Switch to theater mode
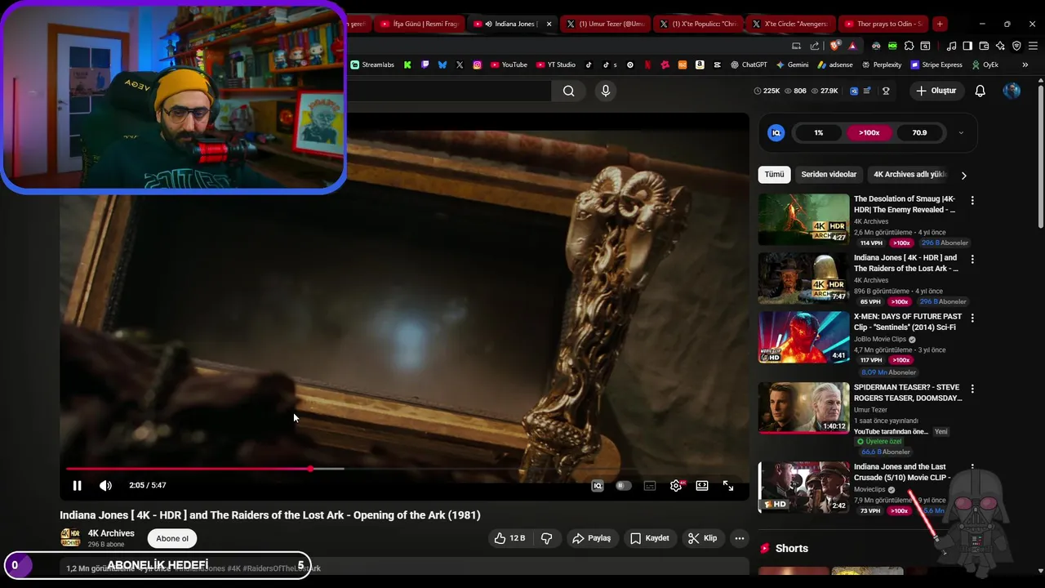This screenshot has width=1045, height=588. [x=702, y=485]
